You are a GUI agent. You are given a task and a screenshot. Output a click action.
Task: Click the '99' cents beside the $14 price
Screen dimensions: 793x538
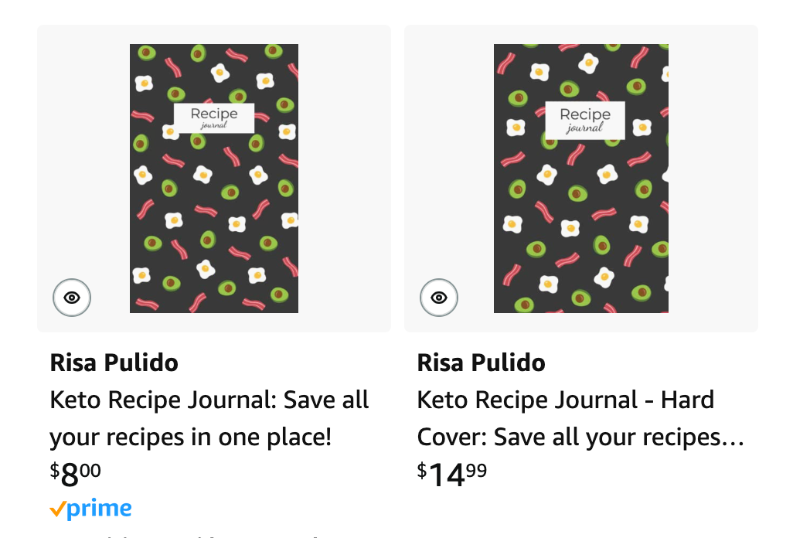pyautogui.click(x=477, y=470)
